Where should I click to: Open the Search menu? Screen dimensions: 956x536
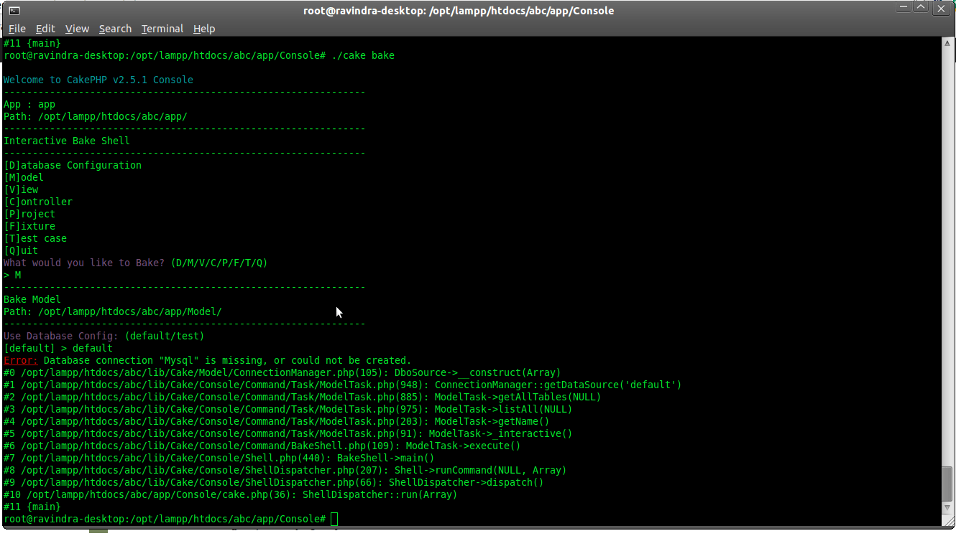tap(115, 29)
